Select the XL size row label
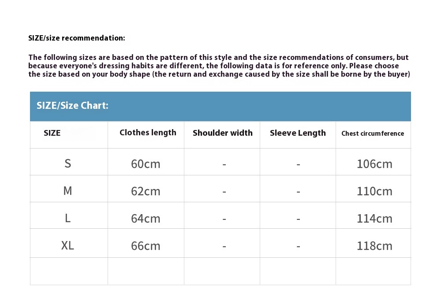 pos(67,245)
